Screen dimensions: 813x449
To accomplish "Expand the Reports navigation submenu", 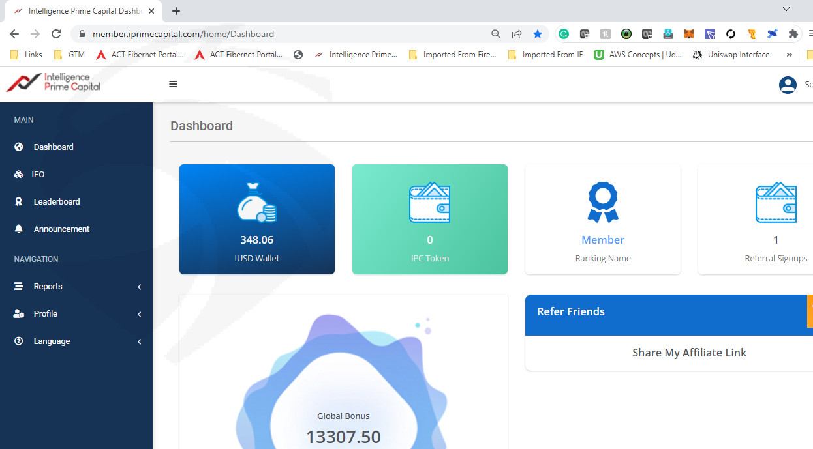I will pyautogui.click(x=48, y=287).
